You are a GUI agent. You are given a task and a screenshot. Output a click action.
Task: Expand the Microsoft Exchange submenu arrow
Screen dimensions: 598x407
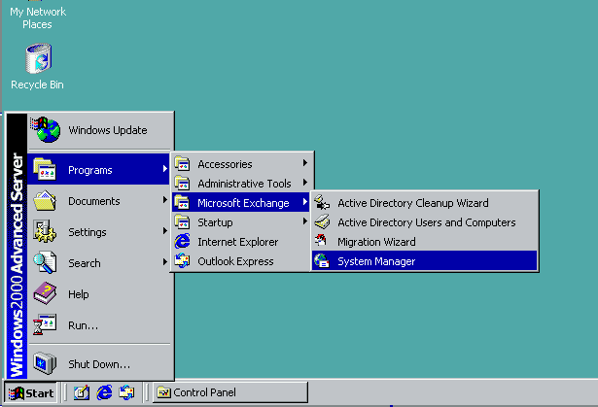pyautogui.click(x=304, y=202)
